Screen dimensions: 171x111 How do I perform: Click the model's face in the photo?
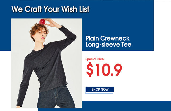[x=42, y=35]
